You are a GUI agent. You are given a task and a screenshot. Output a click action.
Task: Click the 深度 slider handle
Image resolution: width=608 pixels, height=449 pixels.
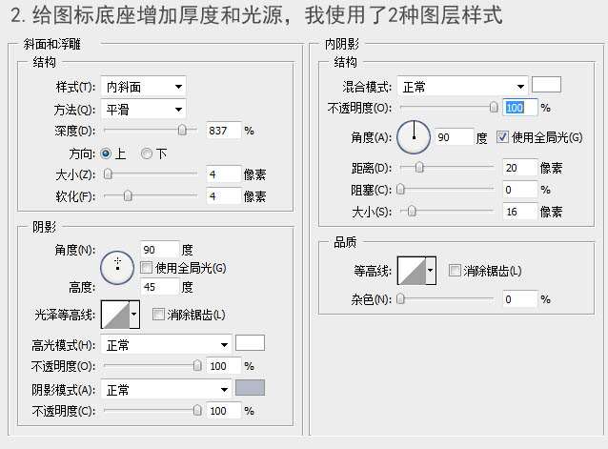point(182,130)
